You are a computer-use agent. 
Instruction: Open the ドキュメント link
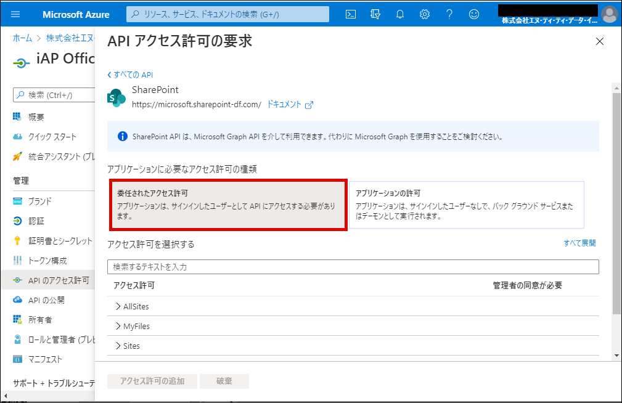tap(284, 104)
